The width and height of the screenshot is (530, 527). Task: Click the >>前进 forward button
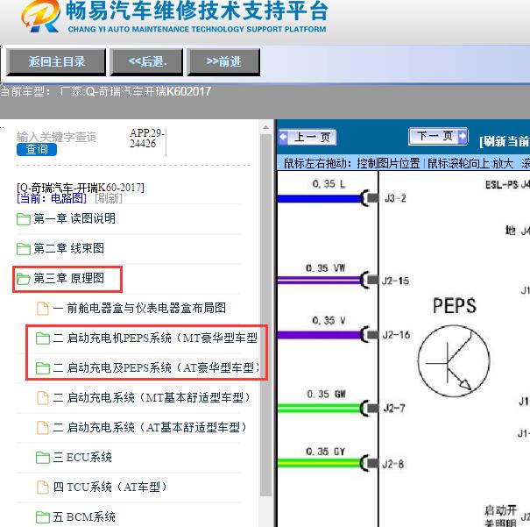tap(223, 61)
